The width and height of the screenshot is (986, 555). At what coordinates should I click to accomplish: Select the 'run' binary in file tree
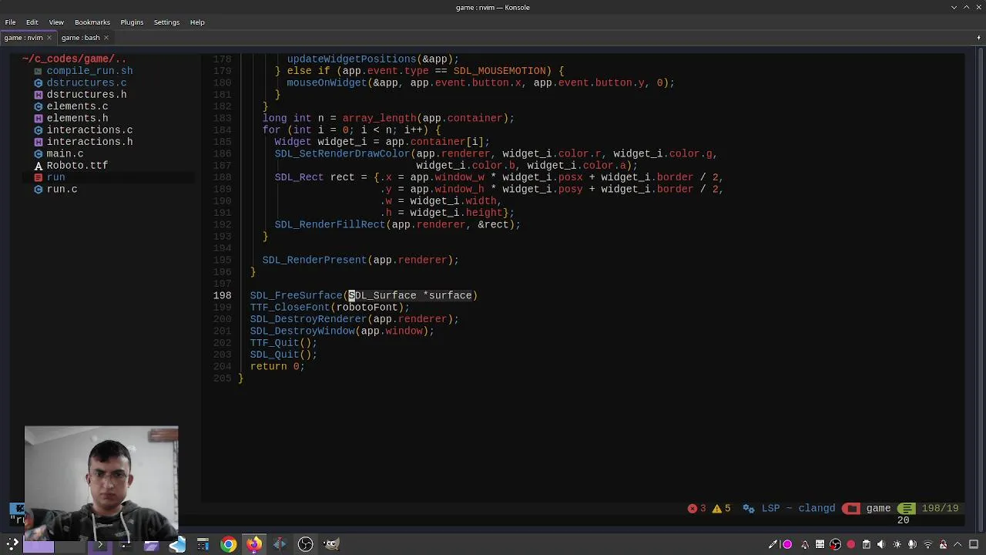[55, 177]
